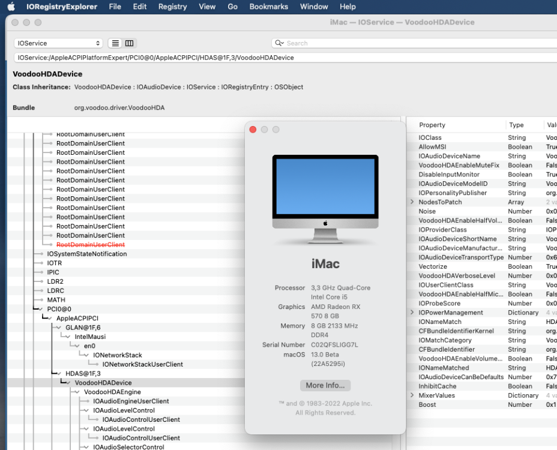This screenshot has width=557, height=450.
Task: Select the IOAudioDeviceModelID property row
Action: pos(483,184)
